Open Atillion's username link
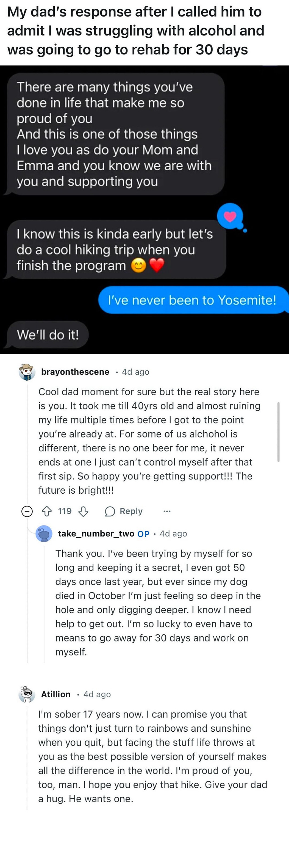Image resolution: width=289 pixels, height=860 pixels. coord(56,695)
